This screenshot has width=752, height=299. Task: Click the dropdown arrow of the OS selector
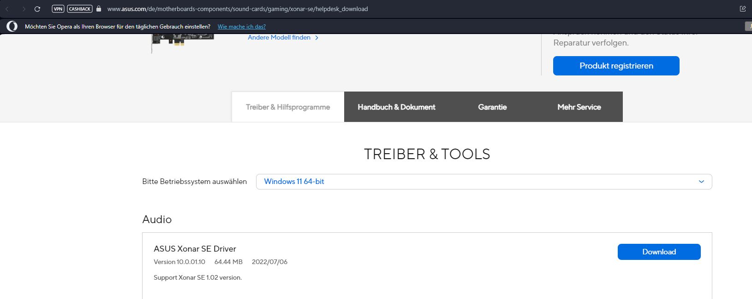pyautogui.click(x=701, y=182)
